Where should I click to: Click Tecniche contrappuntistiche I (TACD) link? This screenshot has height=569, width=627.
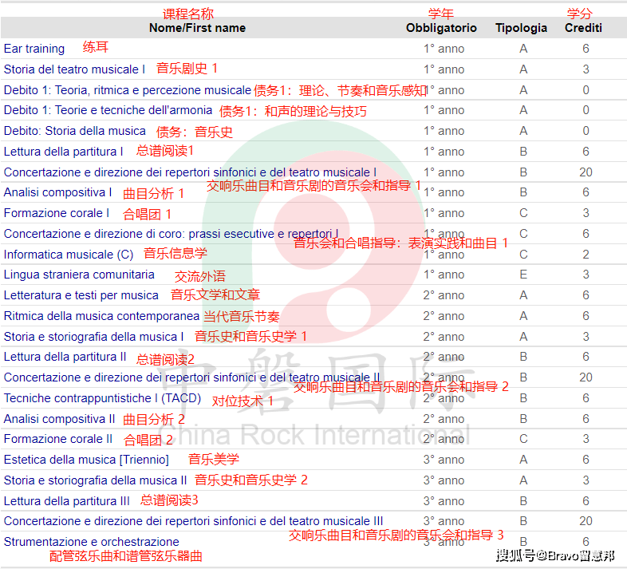[x=102, y=398]
